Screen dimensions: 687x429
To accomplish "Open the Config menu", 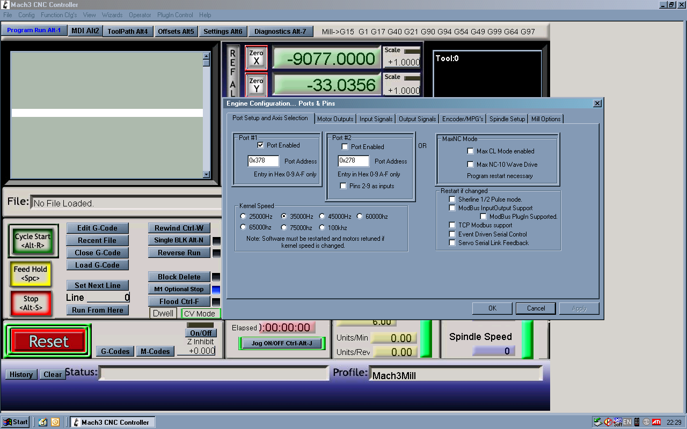I will click(26, 15).
